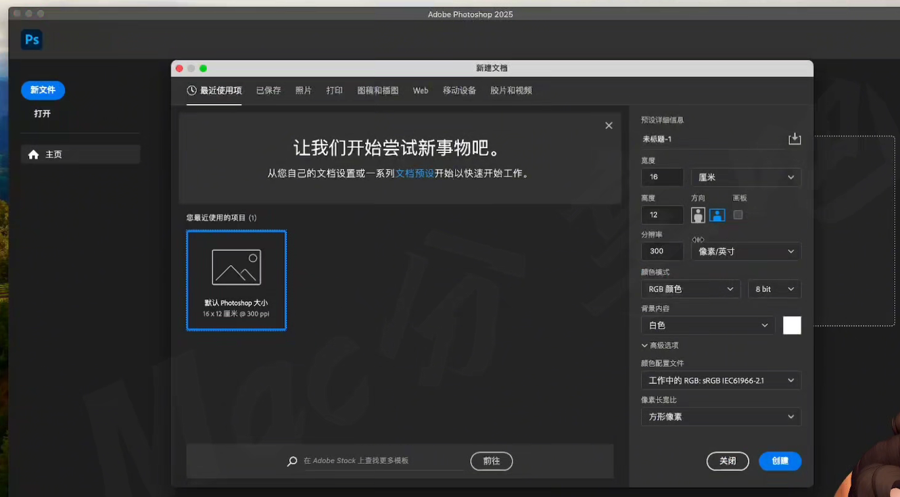Click the 像素长宽比 label
Viewport: 900px width, 497px height.
(x=659, y=400)
